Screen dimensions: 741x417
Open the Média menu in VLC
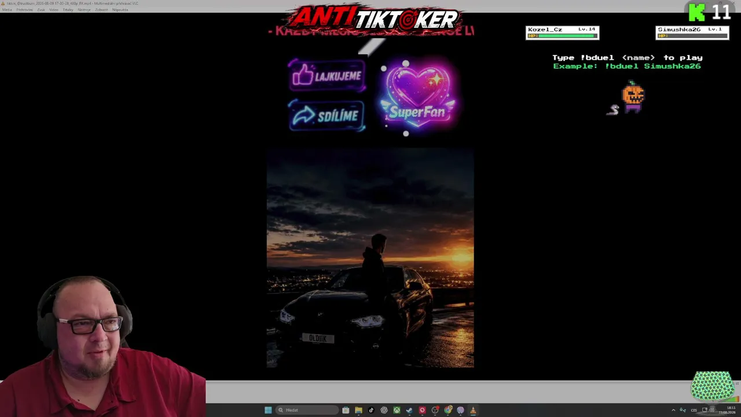click(x=7, y=10)
